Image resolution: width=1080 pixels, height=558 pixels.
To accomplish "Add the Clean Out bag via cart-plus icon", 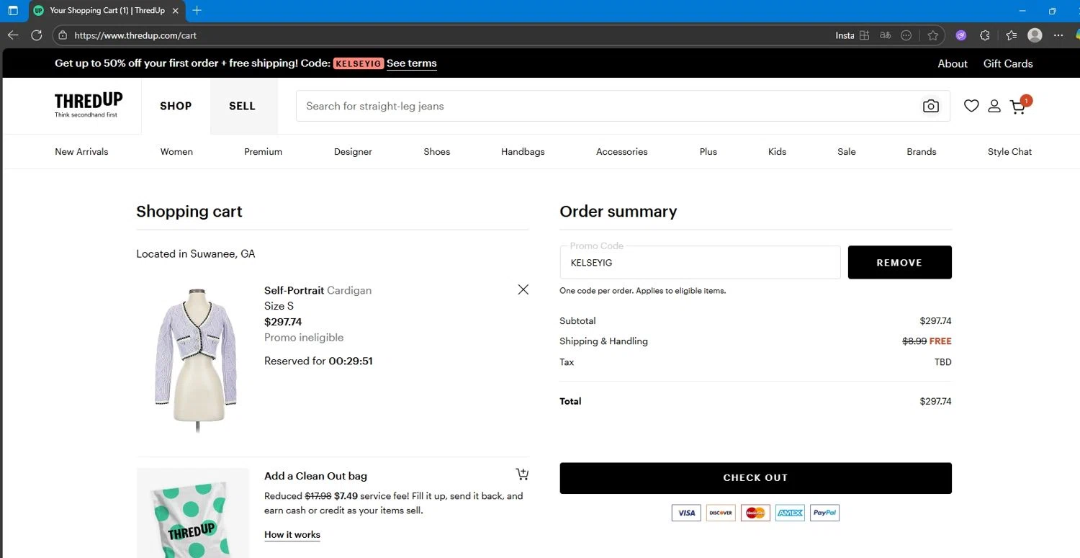I will click(x=522, y=474).
